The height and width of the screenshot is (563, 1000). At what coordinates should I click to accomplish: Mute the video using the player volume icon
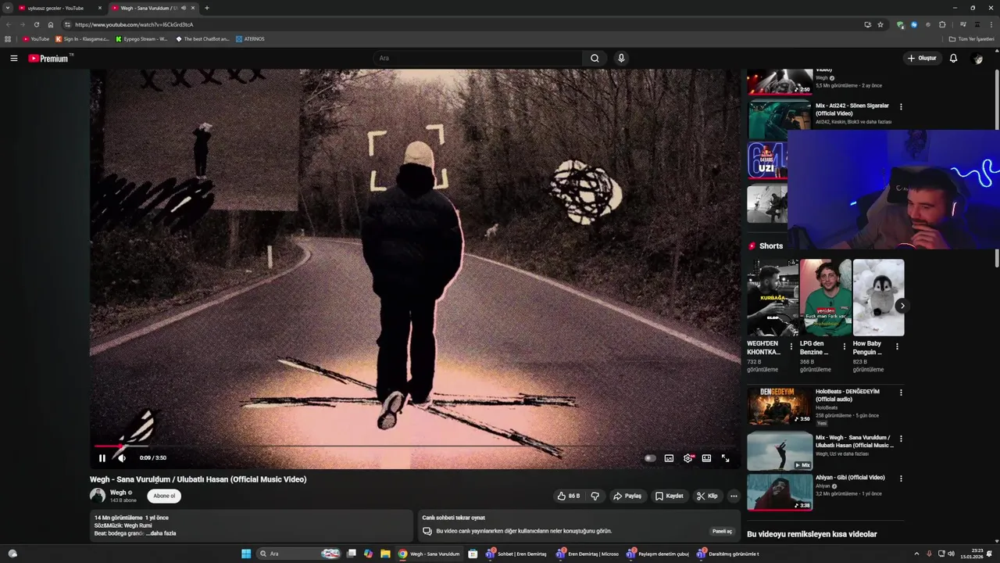(x=121, y=458)
